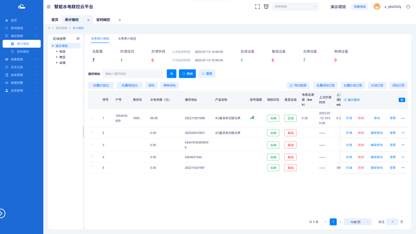Click 切换项目 button

pyautogui.click(x=359, y=7)
